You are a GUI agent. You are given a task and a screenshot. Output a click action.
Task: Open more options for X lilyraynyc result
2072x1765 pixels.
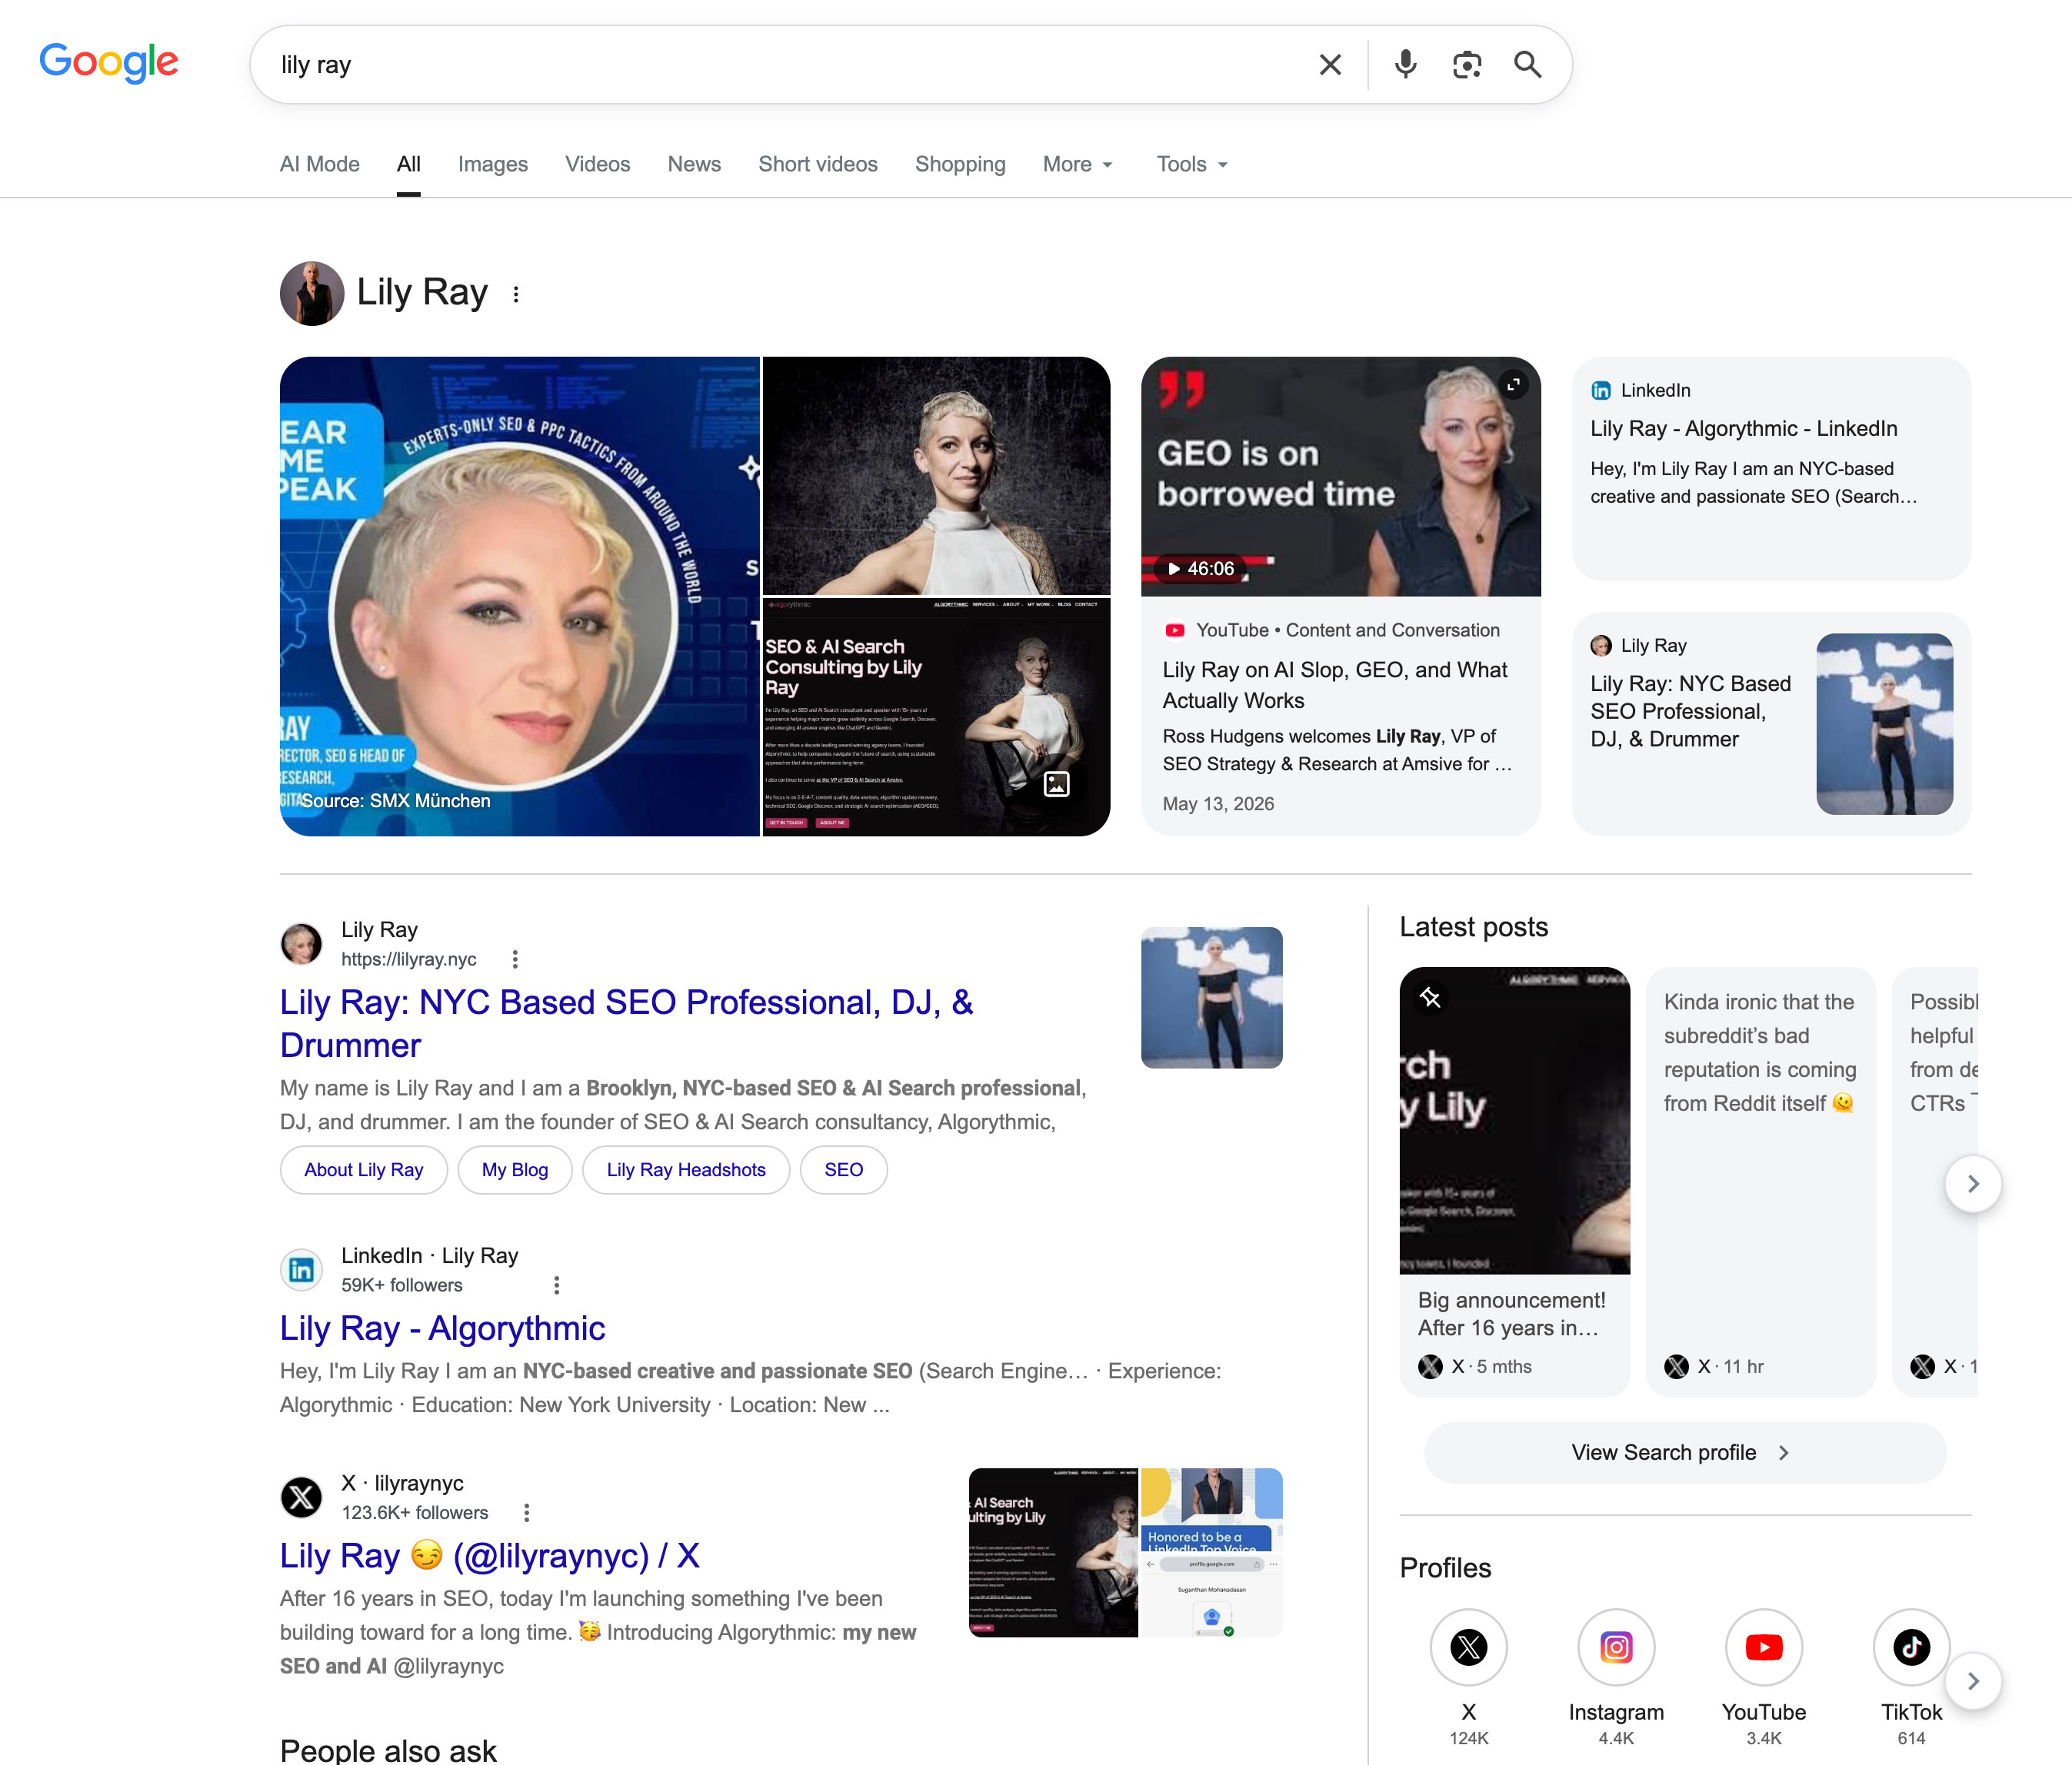coord(527,1513)
